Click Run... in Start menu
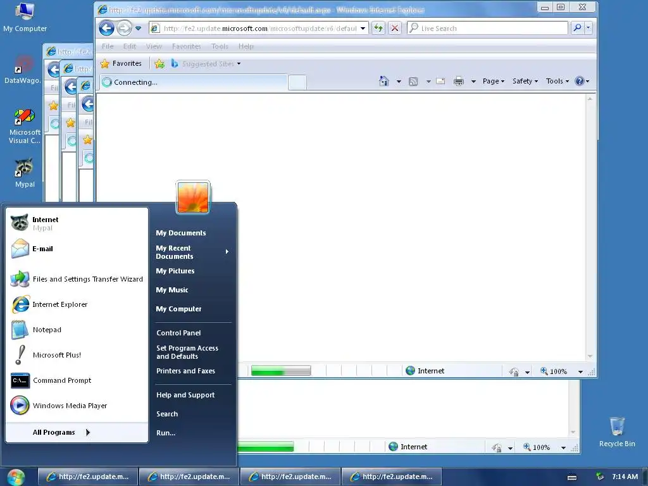648x486 pixels. pyautogui.click(x=166, y=433)
